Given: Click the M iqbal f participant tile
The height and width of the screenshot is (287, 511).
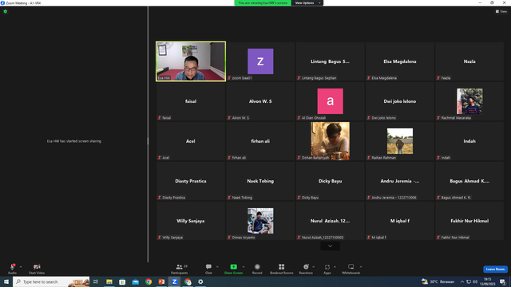Looking at the screenshot, I should [400, 221].
